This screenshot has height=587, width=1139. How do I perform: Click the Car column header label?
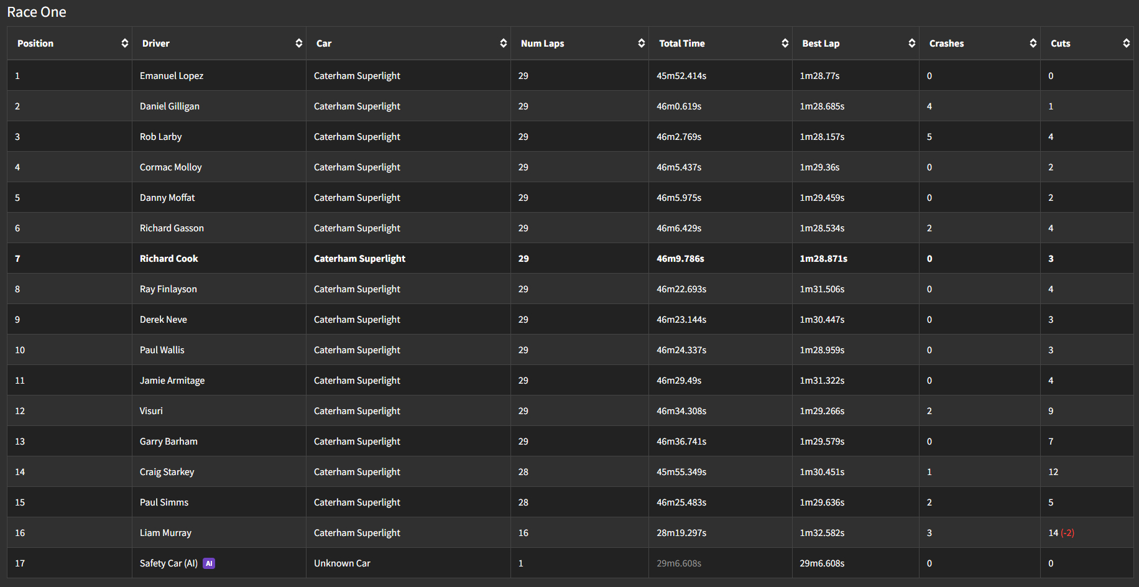tap(324, 44)
